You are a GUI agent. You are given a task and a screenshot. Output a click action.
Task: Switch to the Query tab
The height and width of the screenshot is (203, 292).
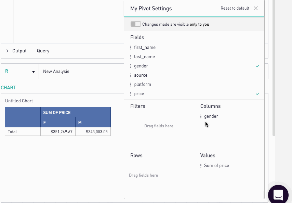coord(43,51)
